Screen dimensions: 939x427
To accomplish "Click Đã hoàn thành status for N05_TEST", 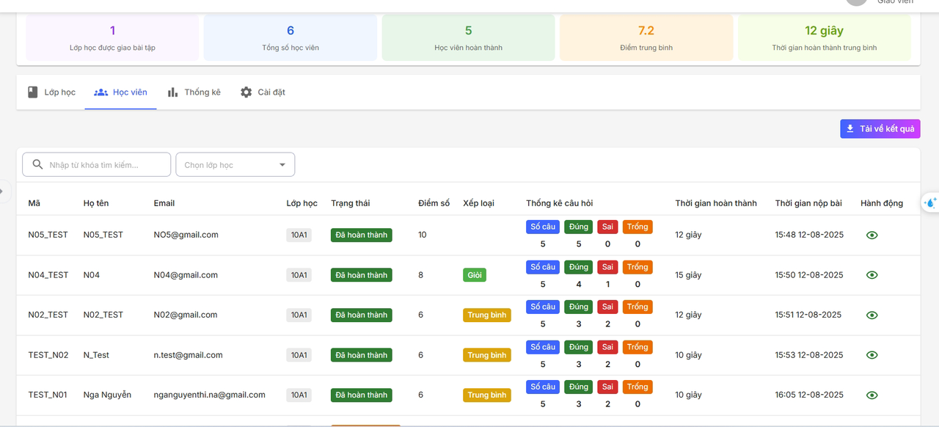I will click(362, 235).
